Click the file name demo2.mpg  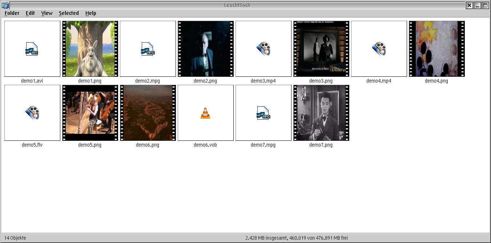(x=148, y=81)
